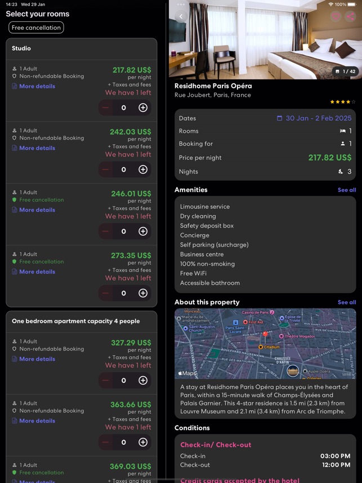Image resolution: width=362 pixels, height=483 pixels.
Task: Decrease quantity for 327.29 US$ apartment
Action: point(105,381)
